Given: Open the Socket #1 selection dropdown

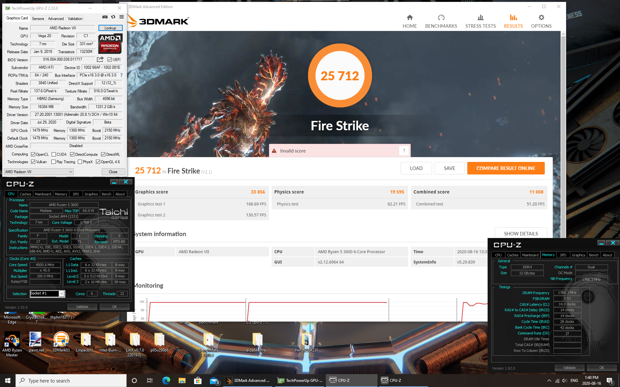Looking at the screenshot, I should [x=47, y=293].
